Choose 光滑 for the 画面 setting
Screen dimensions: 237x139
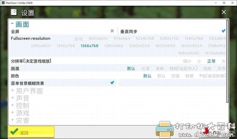[x=145, y=68]
